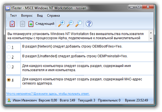Click the next question green arrow icon
Viewport: 162px width, 112px height.
[31, 24]
